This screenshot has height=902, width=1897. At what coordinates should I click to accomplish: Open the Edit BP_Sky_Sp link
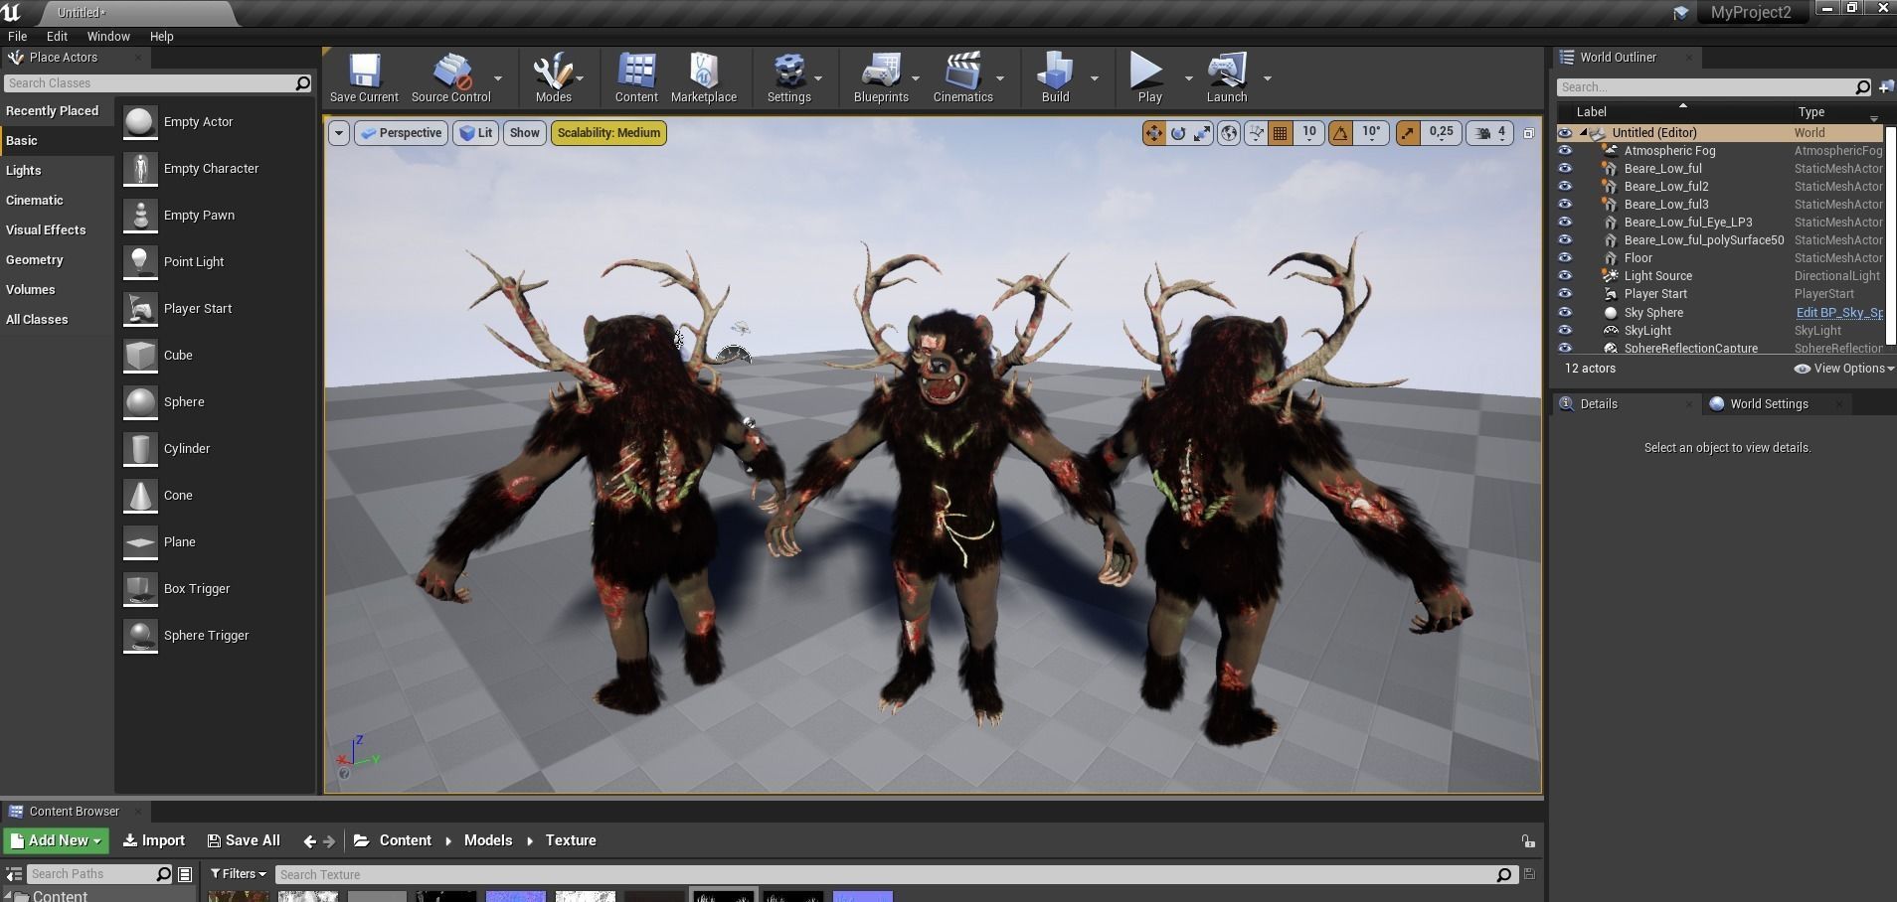click(1839, 313)
